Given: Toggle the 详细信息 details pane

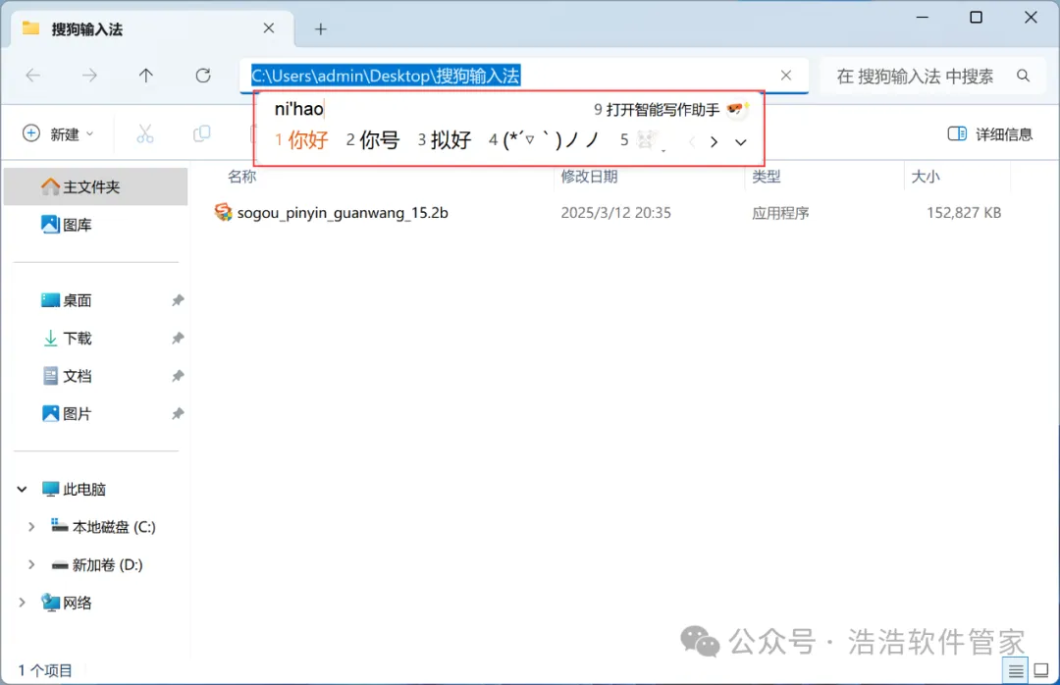Looking at the screenshot, I should pyautogui.click(x=990, y=133).
